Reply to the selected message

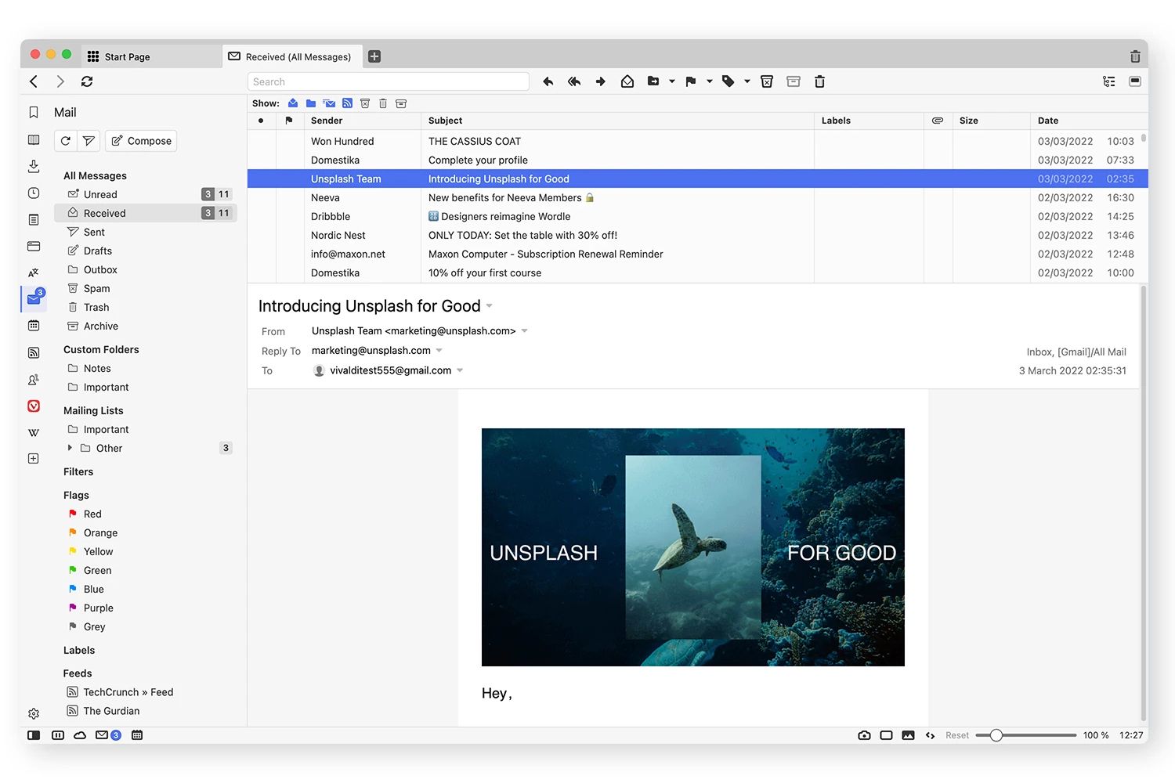click(548, 81)
